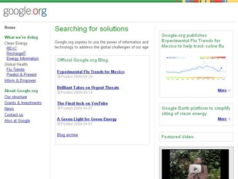Click the arrow icon next to Google Earth More
Viewport: 238px width, 179px height.
229,119
